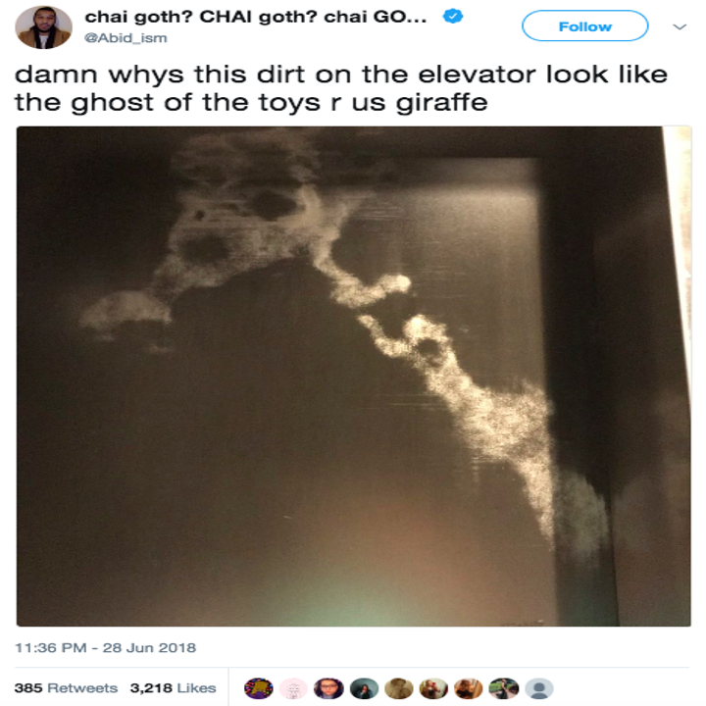This screenshot has height=706, width=706.
Task: Open the 'chai goth?' display name profile
Action: click(256, 17)
